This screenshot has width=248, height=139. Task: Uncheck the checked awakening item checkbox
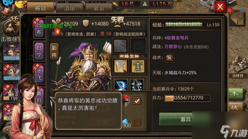click(137, 101)
